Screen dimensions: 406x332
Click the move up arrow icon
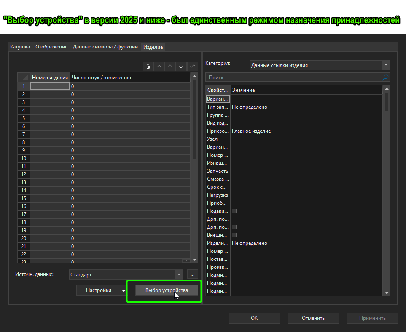(170, 67)
